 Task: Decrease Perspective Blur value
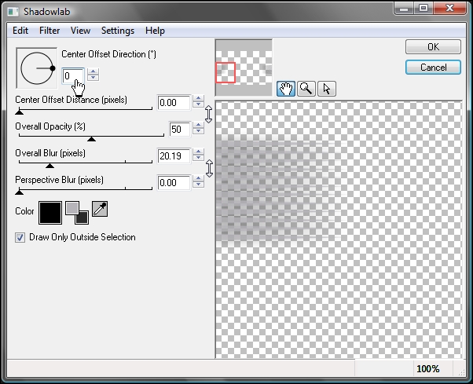tap(198, 185)
